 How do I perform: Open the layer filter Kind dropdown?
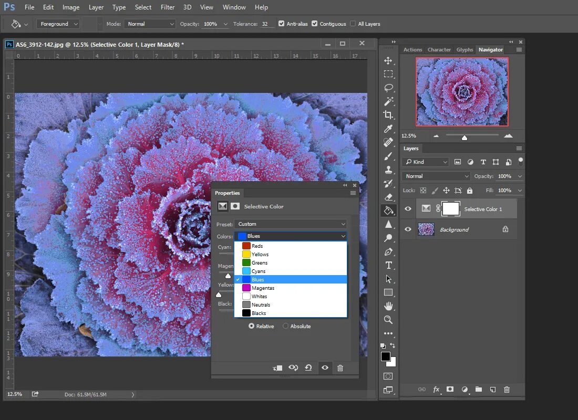[x=426, y=162]
